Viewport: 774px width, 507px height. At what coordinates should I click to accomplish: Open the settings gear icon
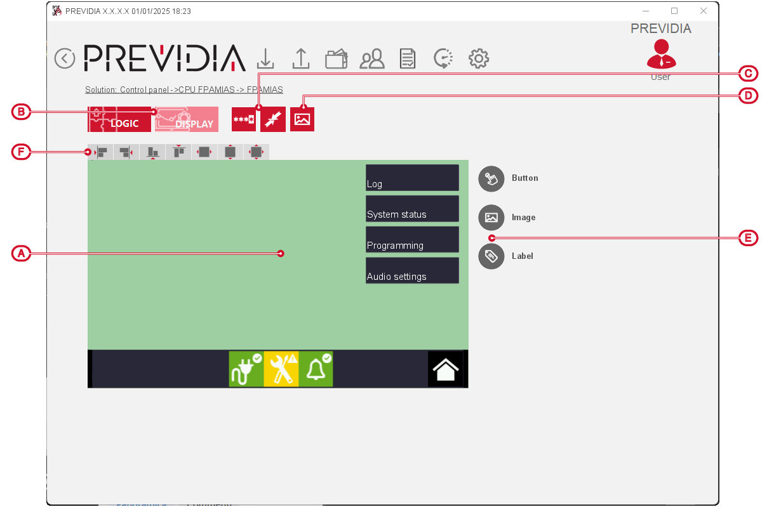coord(478,59)
